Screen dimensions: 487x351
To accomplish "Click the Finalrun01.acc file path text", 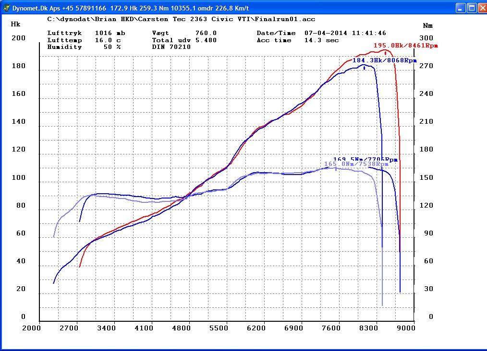I will point(181,19).
